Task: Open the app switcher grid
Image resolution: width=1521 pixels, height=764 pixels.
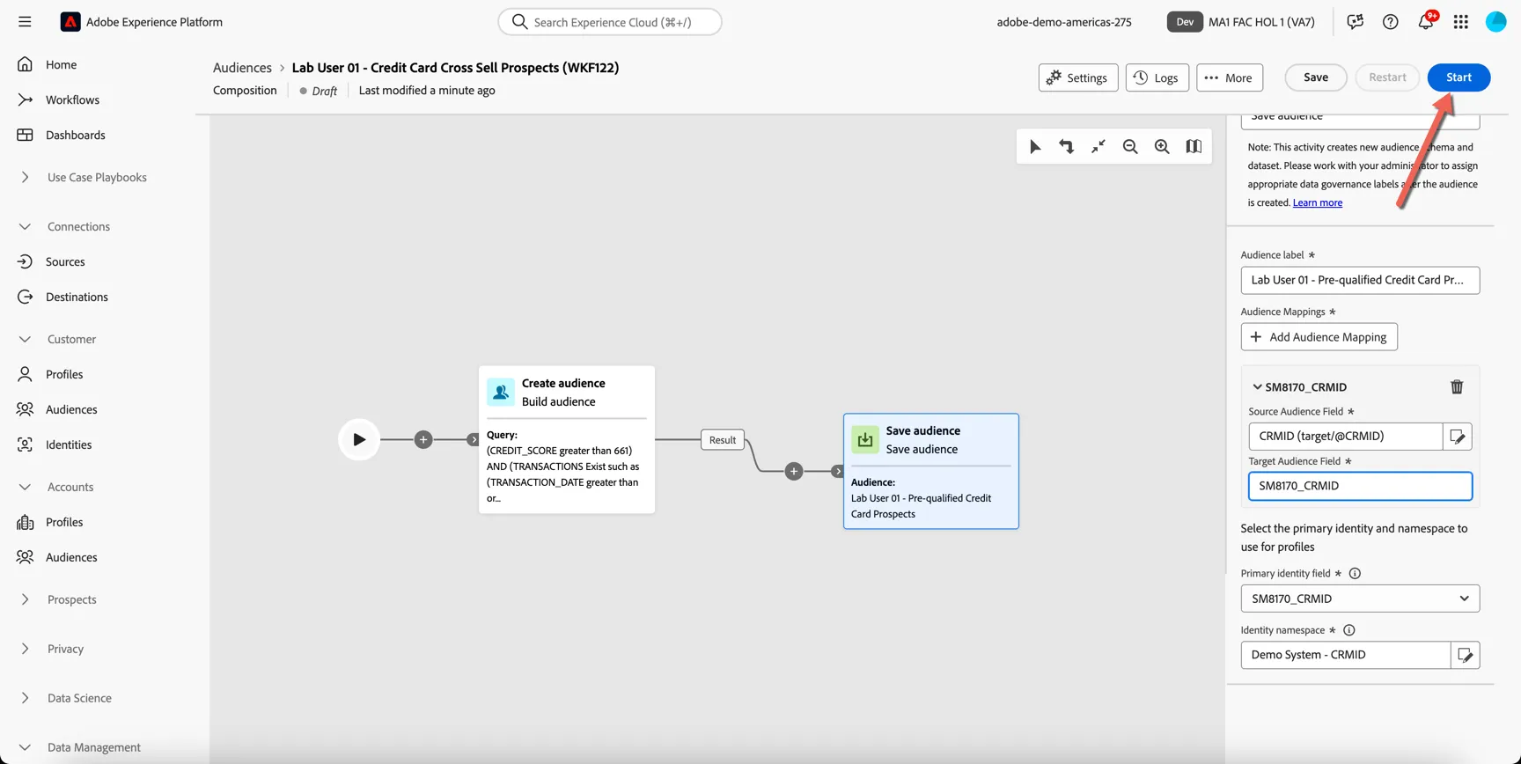Action: pyautogui.click(x=1460, y=22)
